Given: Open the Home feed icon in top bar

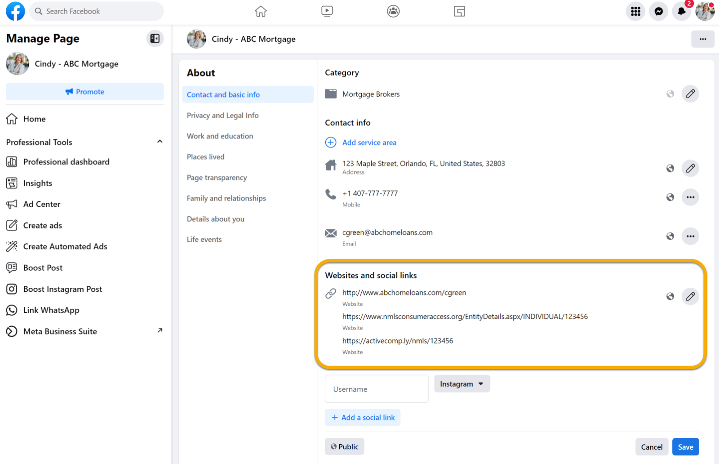Looking at the screenshot, I should 261,11.
